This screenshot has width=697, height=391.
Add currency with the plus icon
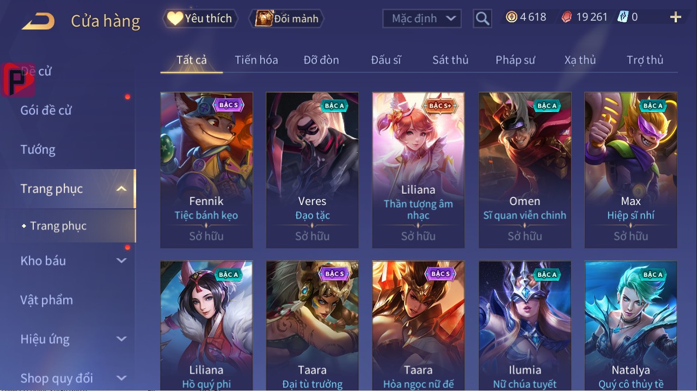[x=676, y=17]
